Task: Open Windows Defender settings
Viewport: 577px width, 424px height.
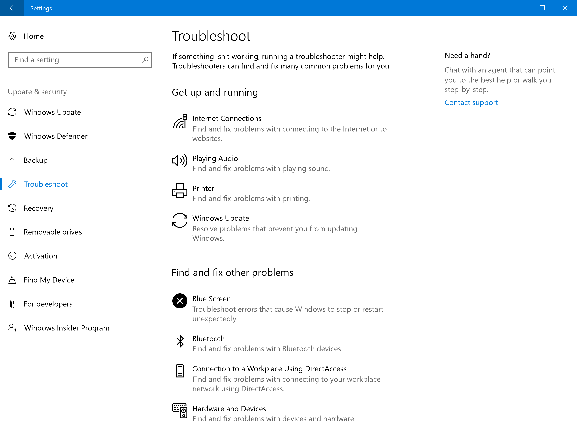Action: [56, 136]
